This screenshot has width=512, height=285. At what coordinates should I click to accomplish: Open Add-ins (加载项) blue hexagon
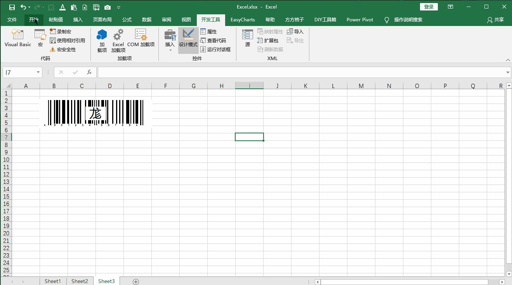tap(102, 41)
